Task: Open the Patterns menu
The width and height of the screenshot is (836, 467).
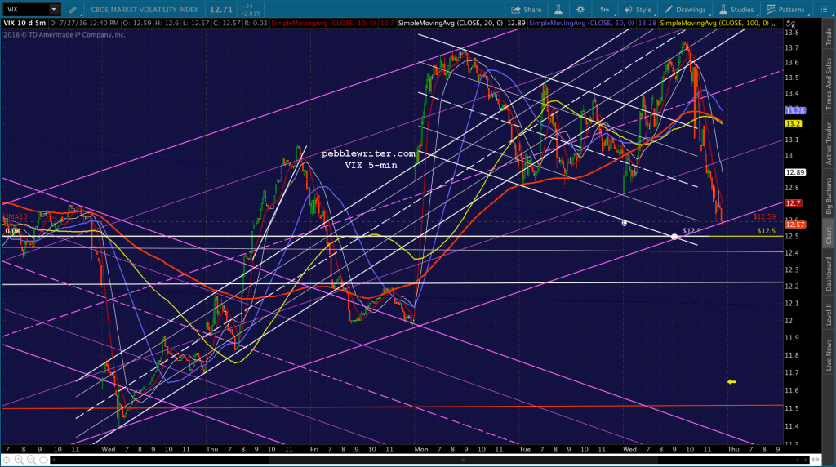Action: (786, 10)
